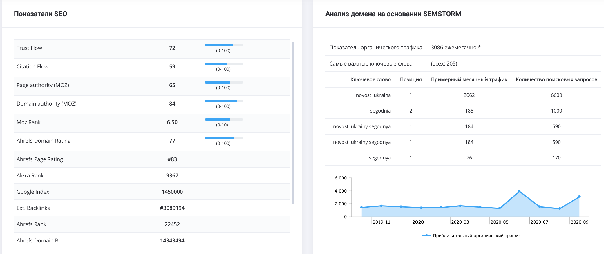
Task: Click the 'Ahrefs Page Rating' label
Action: (40, 159)
